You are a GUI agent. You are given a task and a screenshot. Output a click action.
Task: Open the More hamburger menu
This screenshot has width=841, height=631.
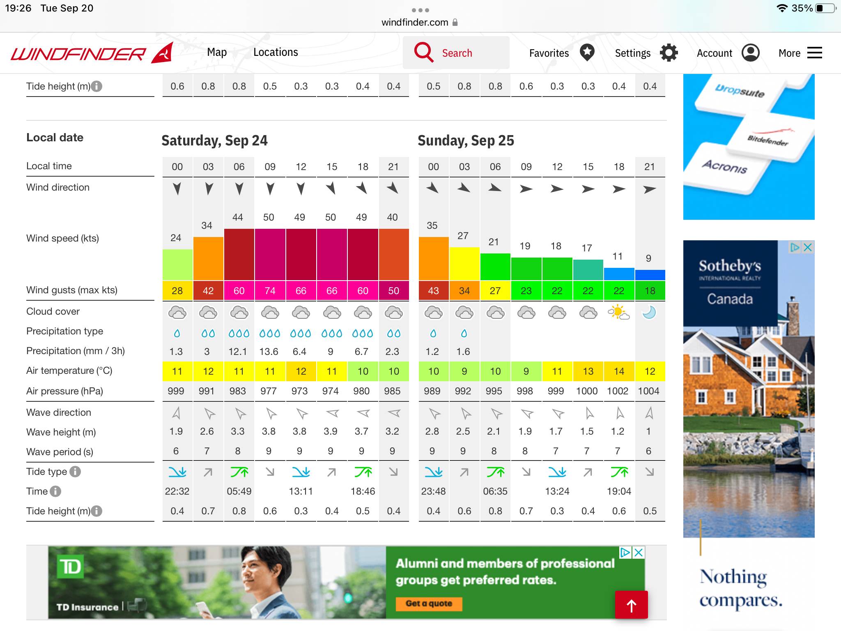point(814,53)
